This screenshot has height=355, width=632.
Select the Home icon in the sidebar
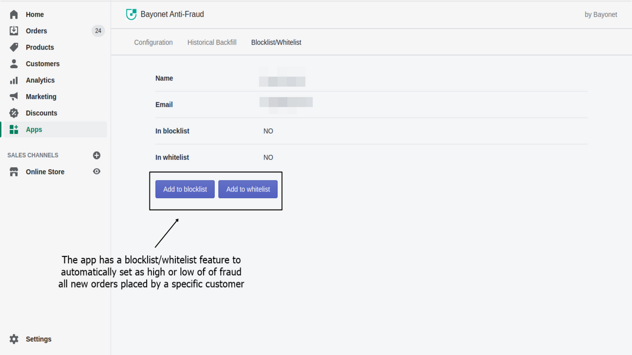[13, 14]
